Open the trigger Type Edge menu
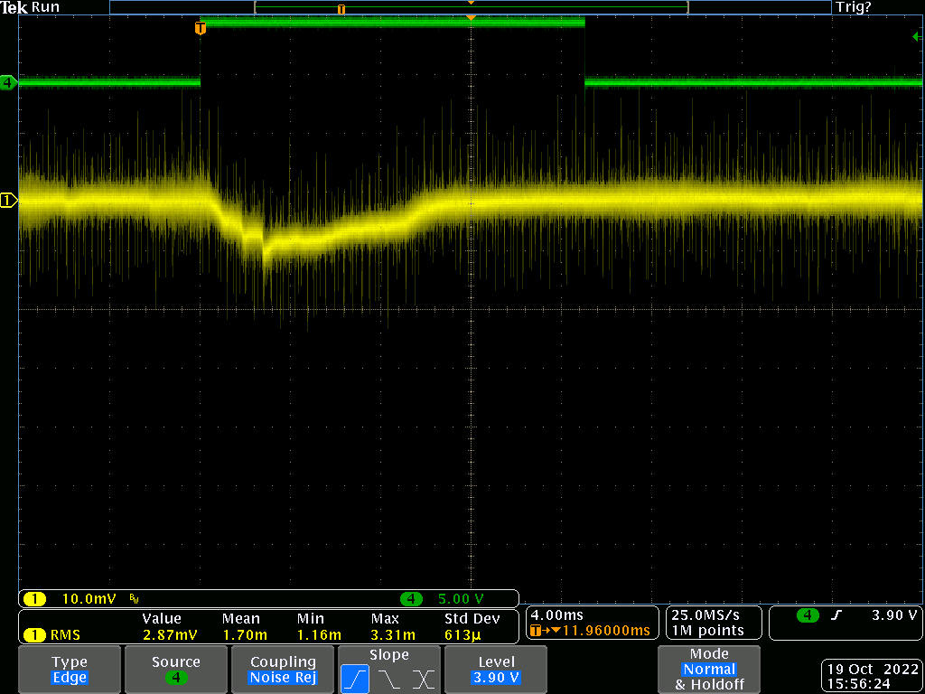Screen dimensions: 925x694 [70, 670]
